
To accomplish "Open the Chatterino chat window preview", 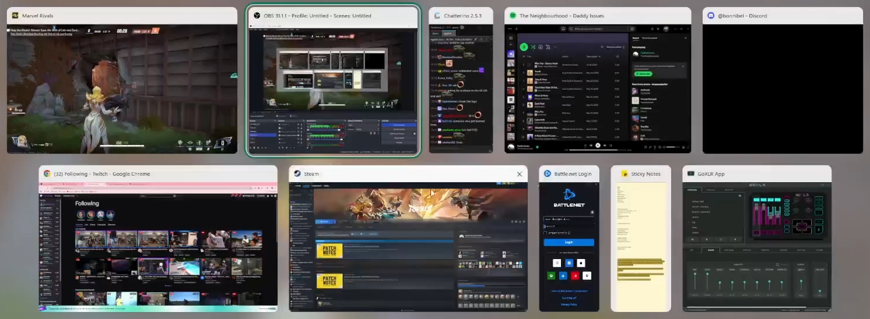I will point(461,88).
